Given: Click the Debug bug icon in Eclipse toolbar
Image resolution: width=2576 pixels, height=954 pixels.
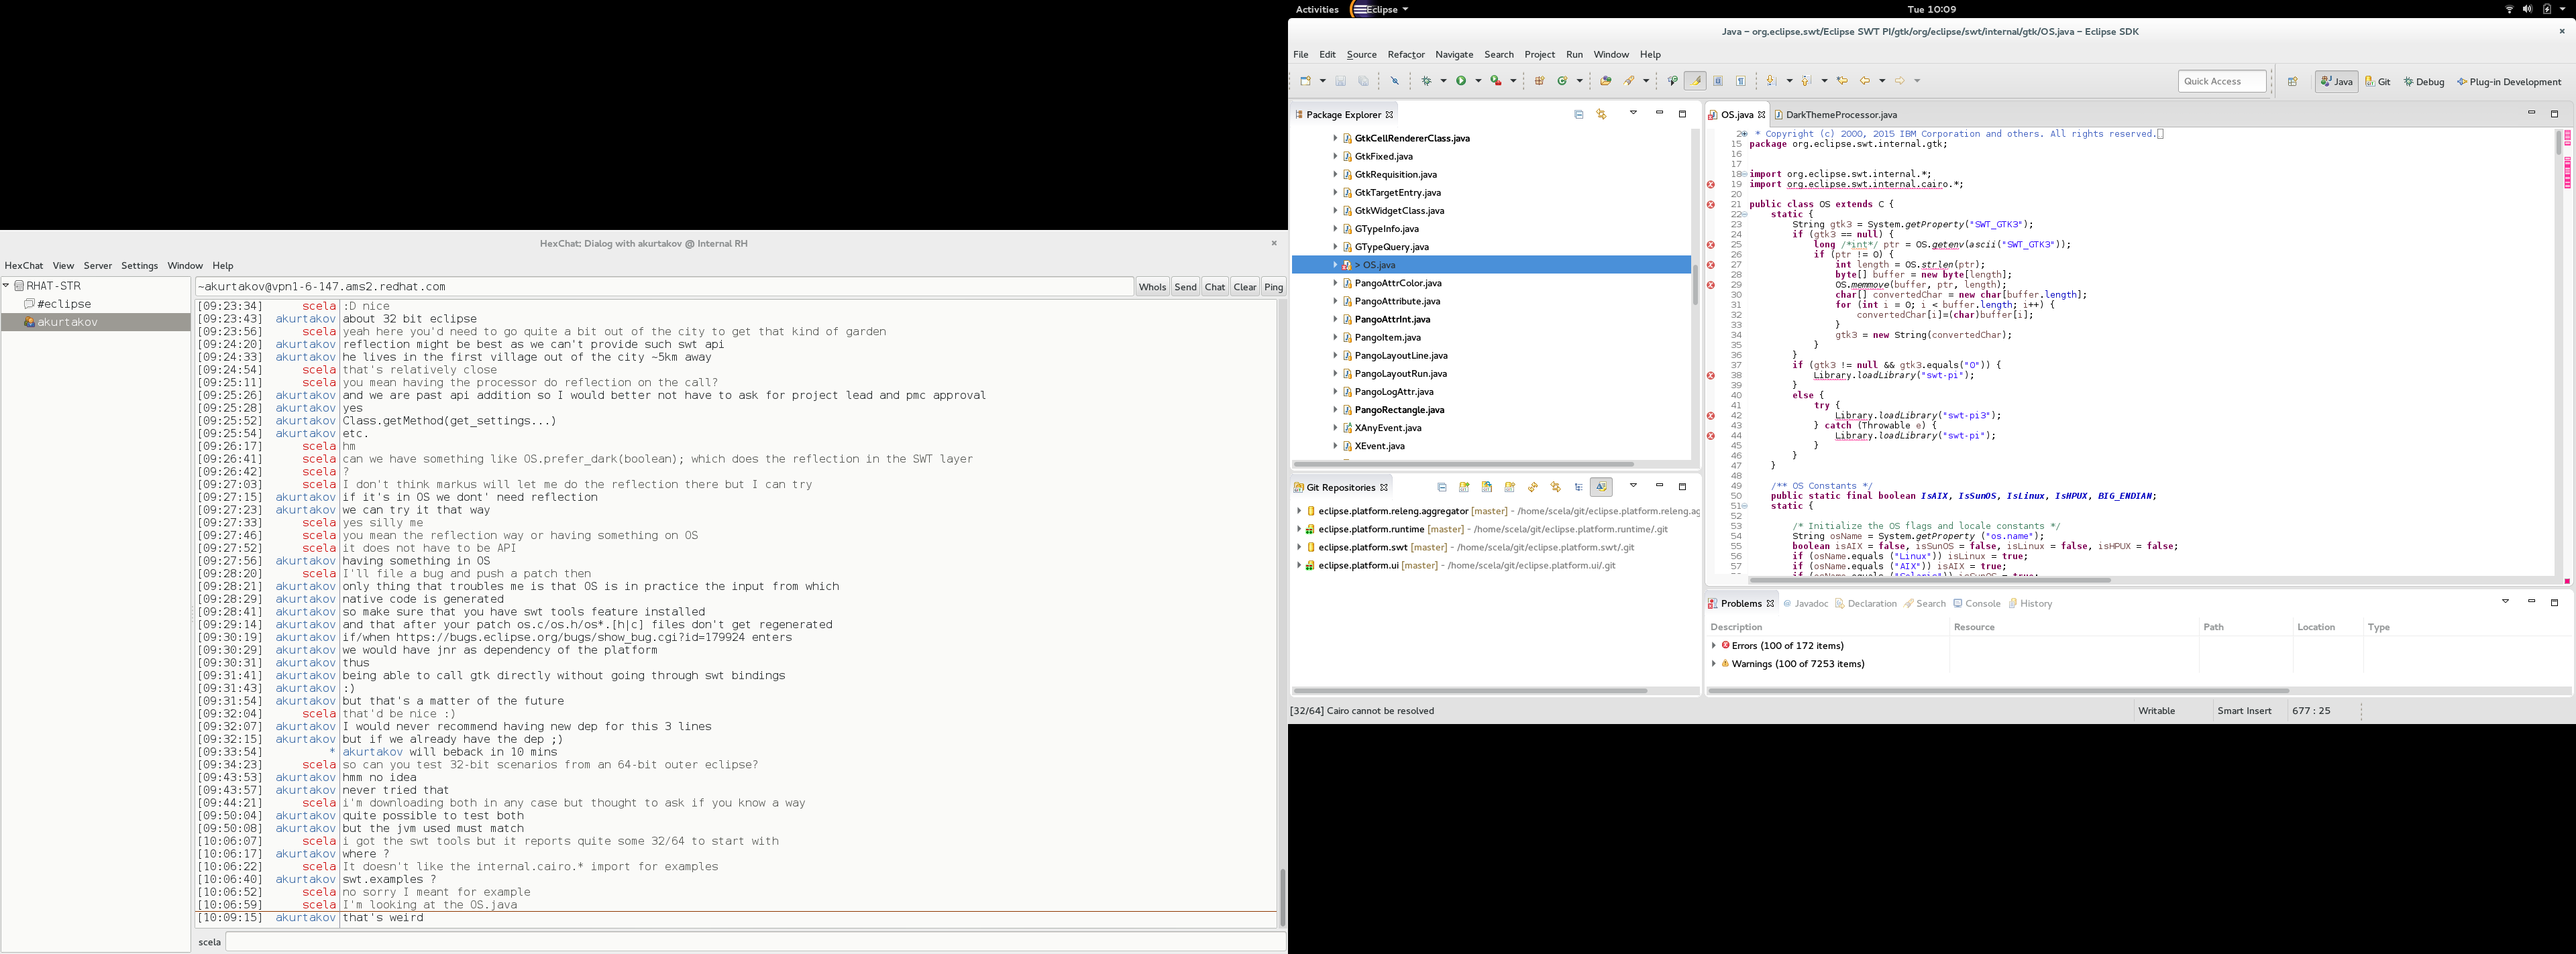Looking at the screenshot, I should pos(1427,81).
